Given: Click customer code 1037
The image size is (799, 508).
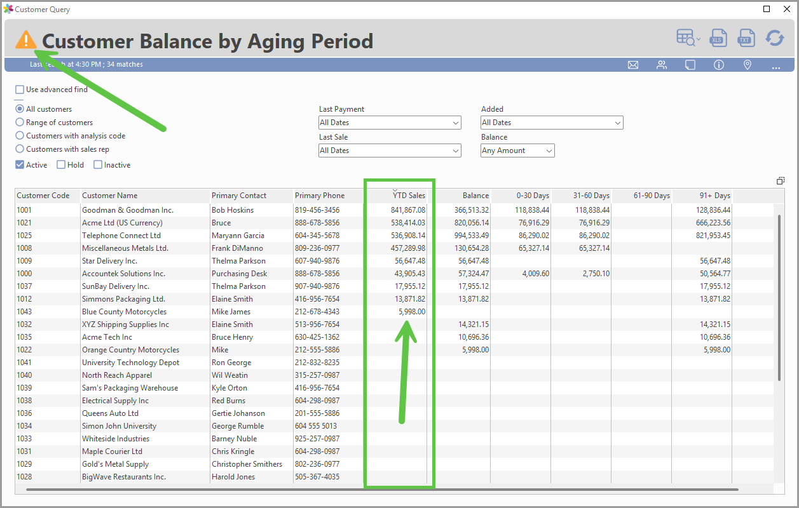Looking at the screenshot, I should (x=24, y=286).
